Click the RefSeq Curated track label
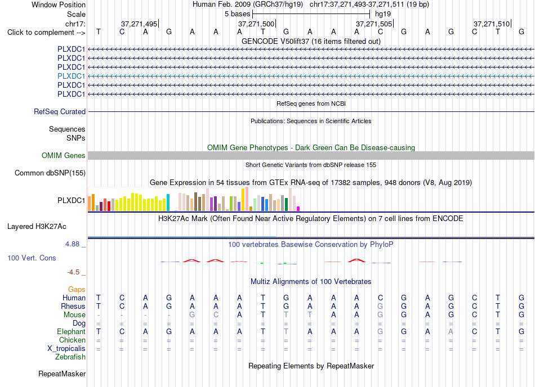Screen dimensions: 535x387 coord(60,111)
